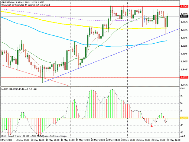The width and height of the screenshot is (189, 142).
Task: Click the red 1.9845 price label
Action: [184, 6]
